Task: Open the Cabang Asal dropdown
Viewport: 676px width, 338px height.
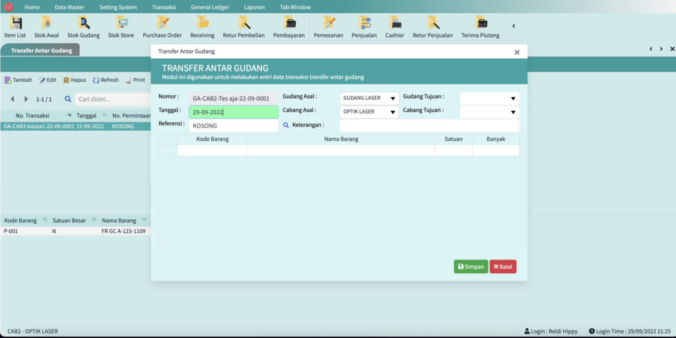Action: pyautogui.click(x=369, y=112)
